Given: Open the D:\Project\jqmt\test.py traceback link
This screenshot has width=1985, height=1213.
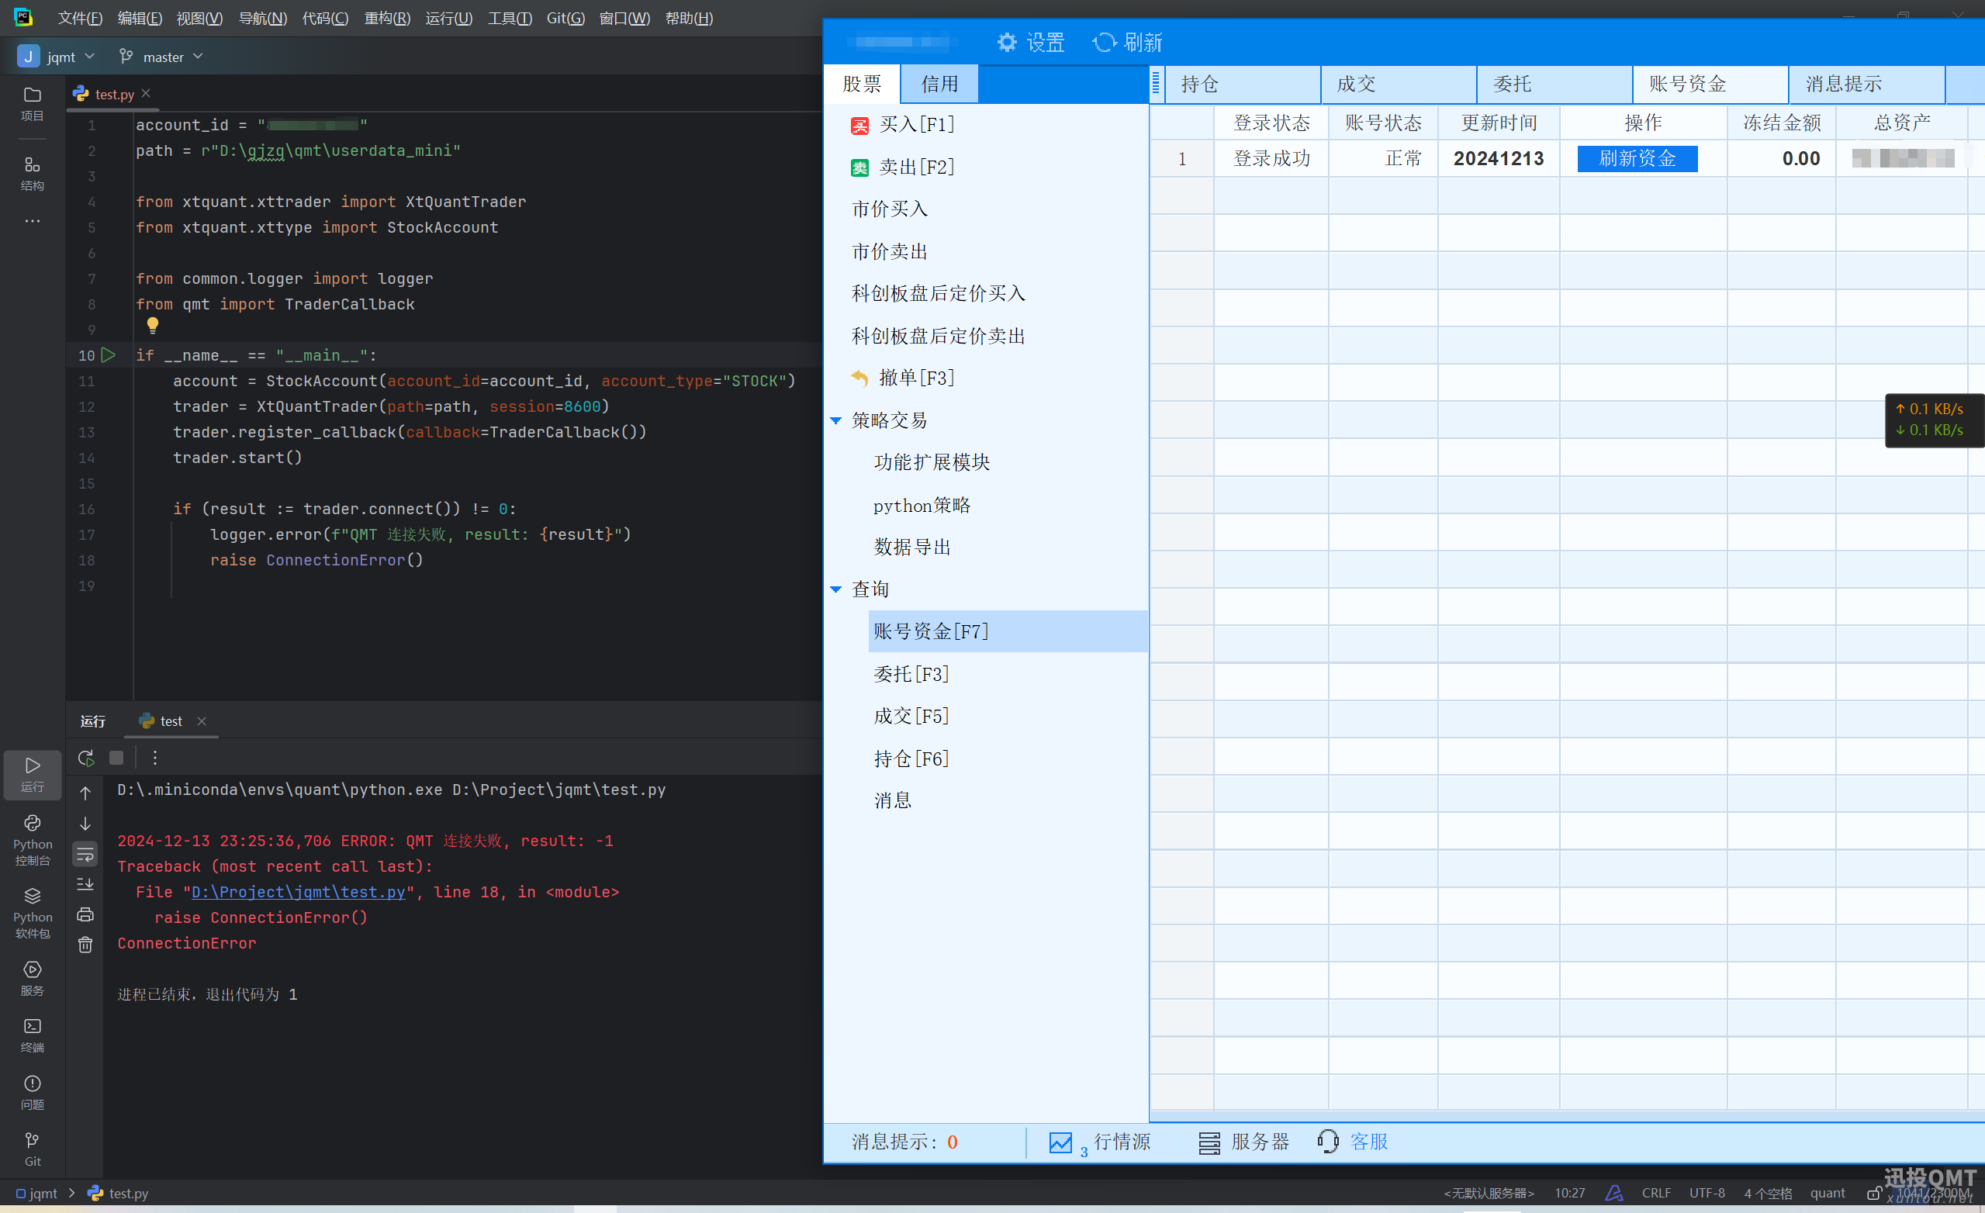Looking at the screenshot, I should tap(298, 893).
